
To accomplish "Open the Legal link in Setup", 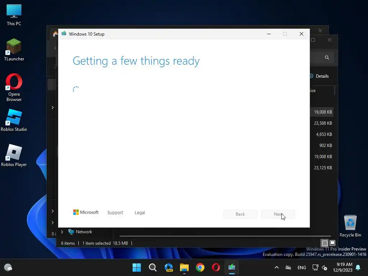I will 140,213.
